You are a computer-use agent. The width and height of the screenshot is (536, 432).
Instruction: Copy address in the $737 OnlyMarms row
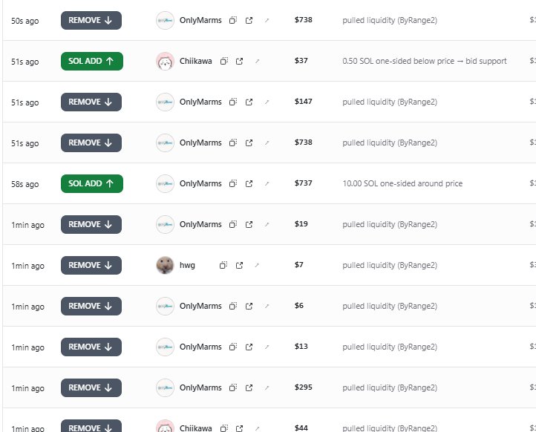tap(233, 183)
